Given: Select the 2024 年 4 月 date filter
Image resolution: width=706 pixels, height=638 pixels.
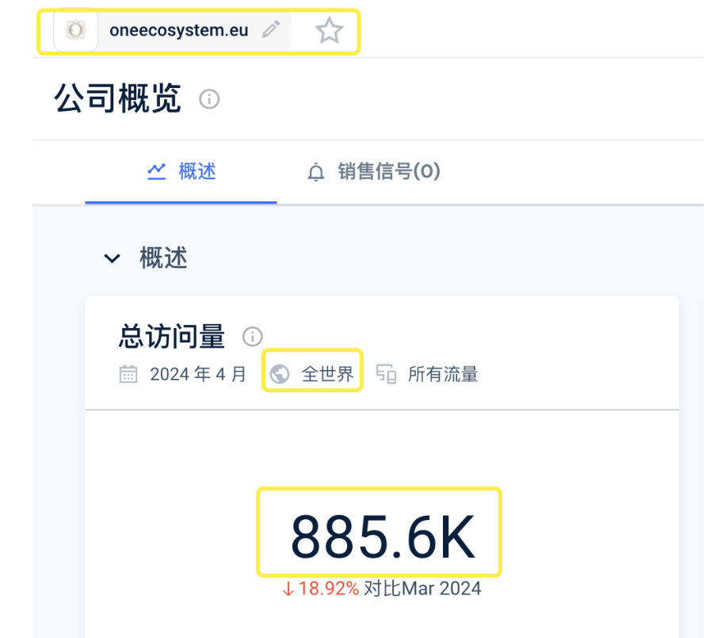Looking at the screenshot, I should 198,374.
